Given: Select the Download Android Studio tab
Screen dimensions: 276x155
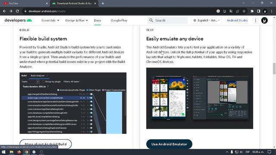Looking at the screenshot, I should coord(74,3).
